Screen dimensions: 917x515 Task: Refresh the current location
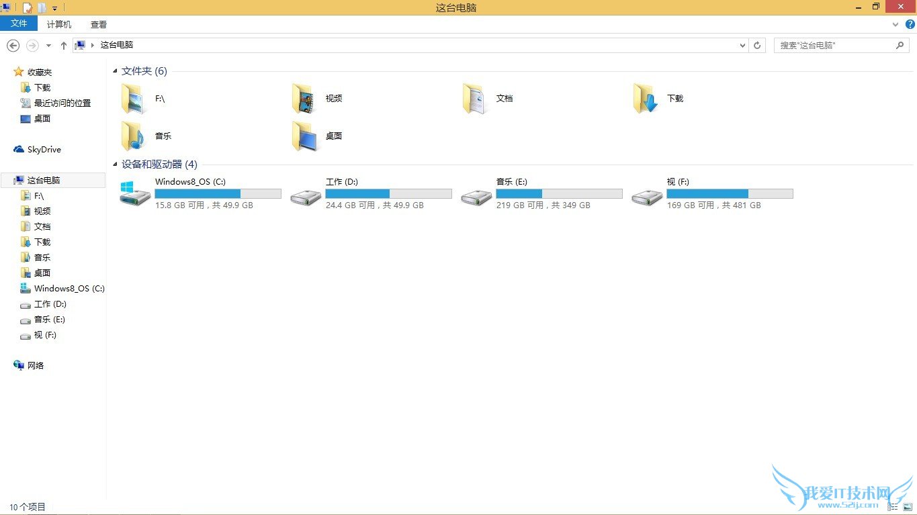pos(757,45)
